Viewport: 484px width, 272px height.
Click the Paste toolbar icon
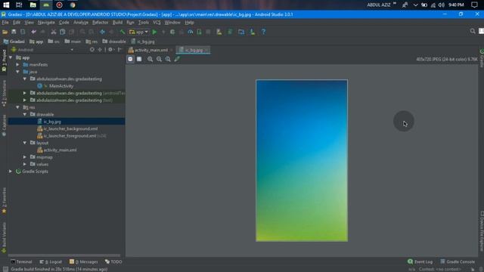(x=72, y=32)
